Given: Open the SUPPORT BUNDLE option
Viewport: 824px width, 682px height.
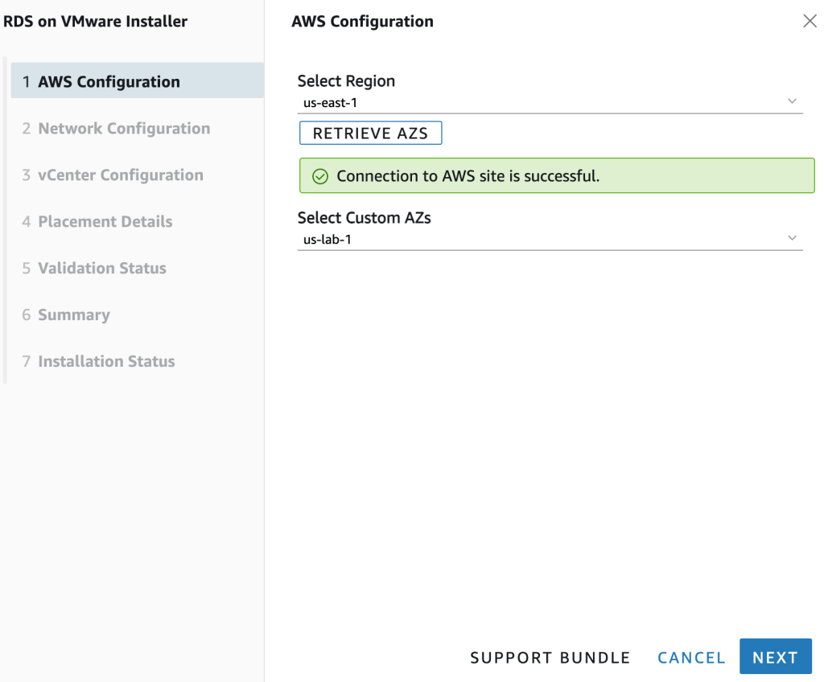Looking at the screenshot, I should click(550, 657).
